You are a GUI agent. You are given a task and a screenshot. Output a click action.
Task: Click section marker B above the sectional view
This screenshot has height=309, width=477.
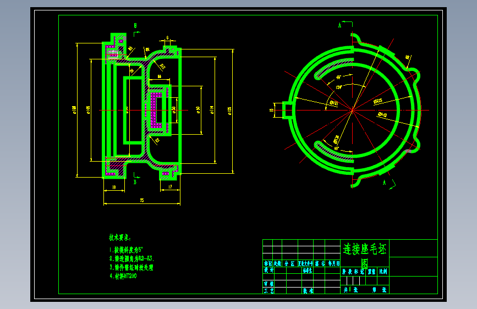coord(135,26)
